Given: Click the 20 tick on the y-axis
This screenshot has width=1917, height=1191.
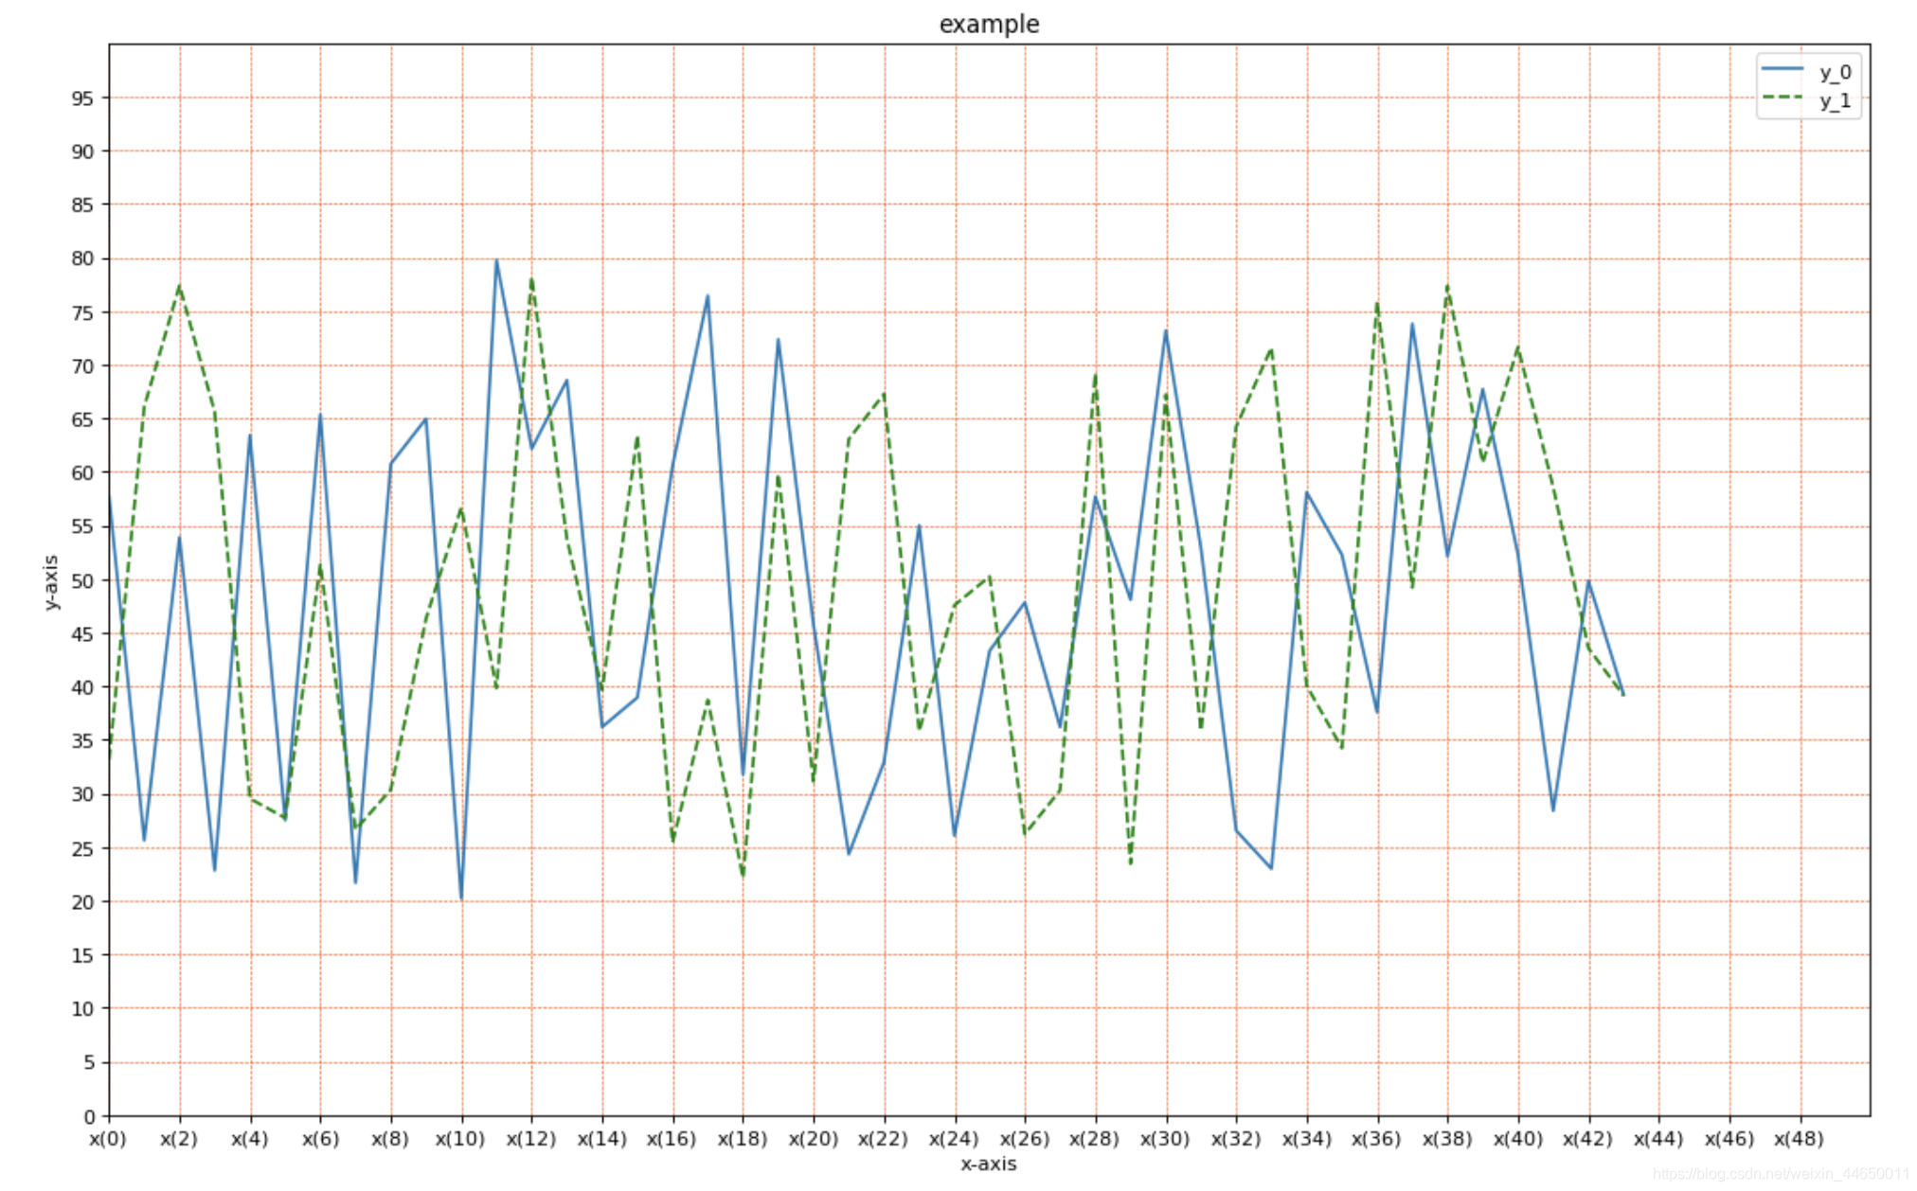Looking at the screenshot, I should [x=82, y=901].
